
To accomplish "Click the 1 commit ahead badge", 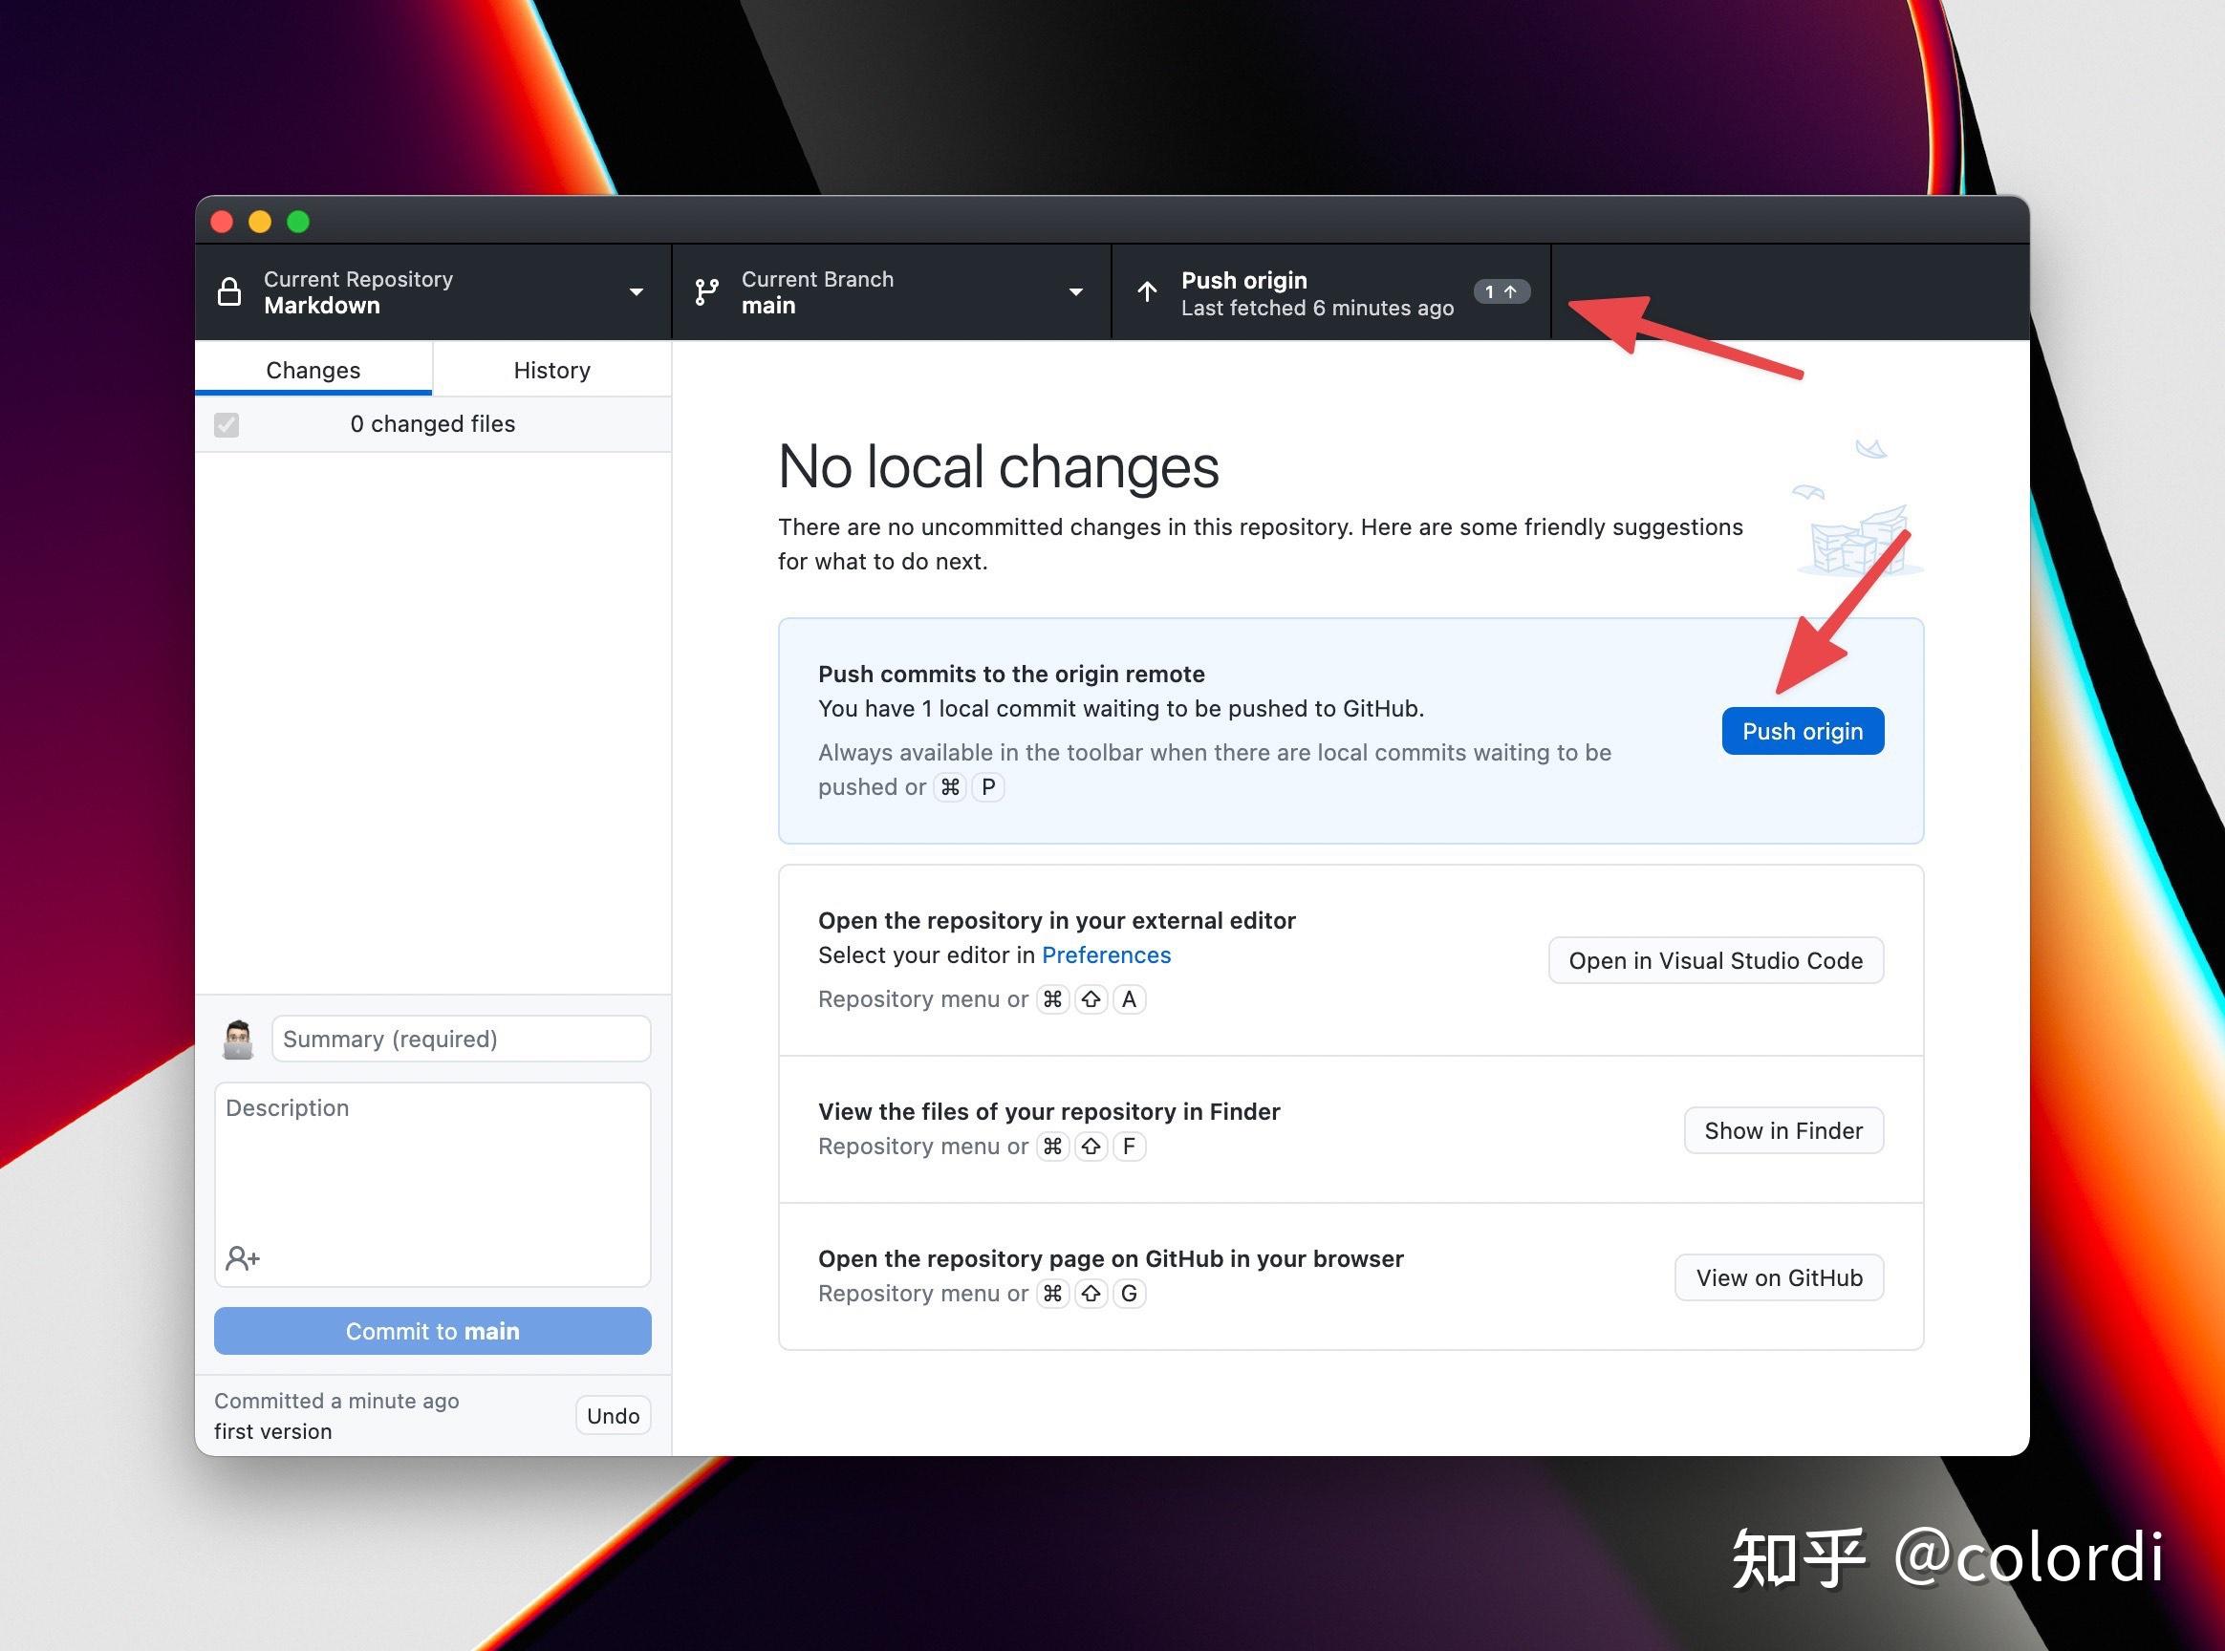I will point(1501,291).
